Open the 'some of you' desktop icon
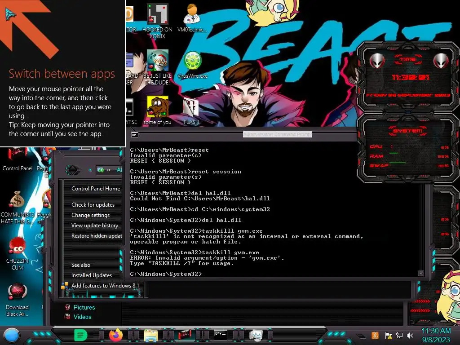 coord(158,111)
